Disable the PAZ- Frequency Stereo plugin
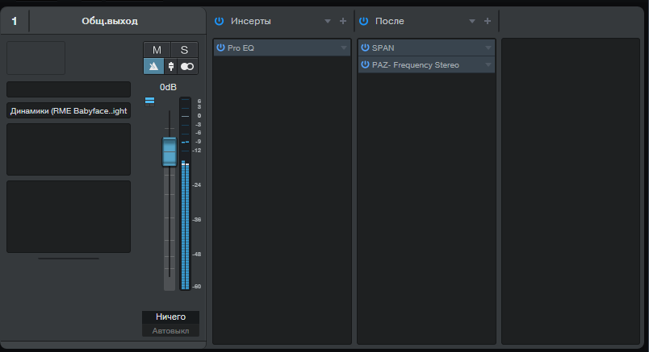649x352 pixels. click(365, 64)
